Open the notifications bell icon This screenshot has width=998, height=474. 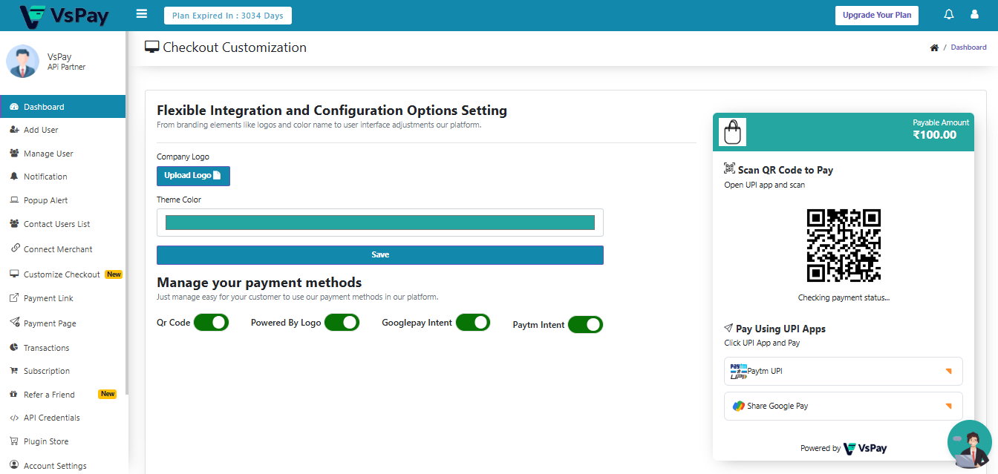coord(948,15)
